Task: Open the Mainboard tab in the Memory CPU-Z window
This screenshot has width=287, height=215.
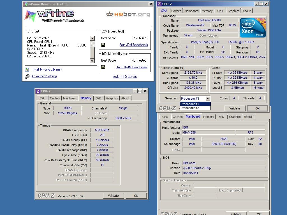Action: tap(70, 98)
